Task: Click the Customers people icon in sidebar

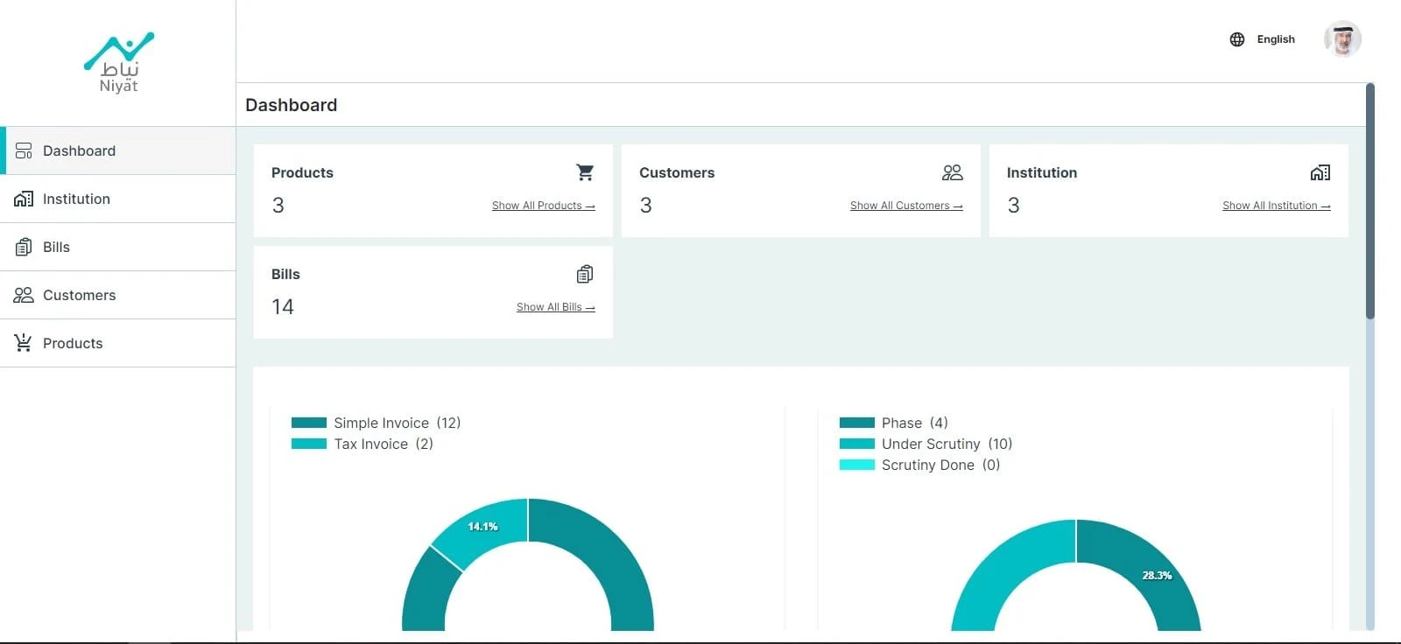Action: [x=24, y=295]
